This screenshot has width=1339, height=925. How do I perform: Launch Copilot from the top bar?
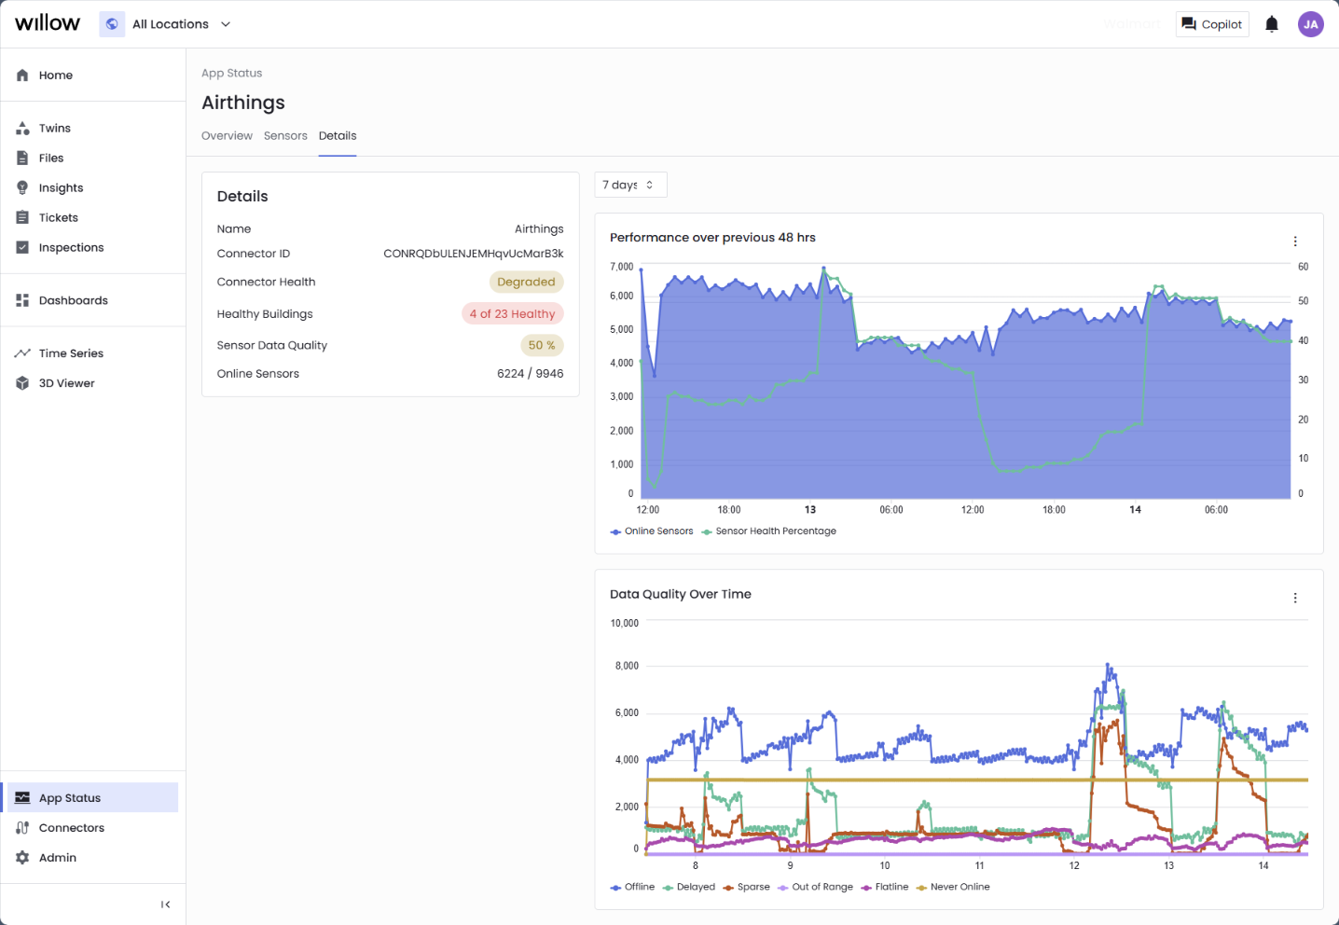tap(1211, 23)
